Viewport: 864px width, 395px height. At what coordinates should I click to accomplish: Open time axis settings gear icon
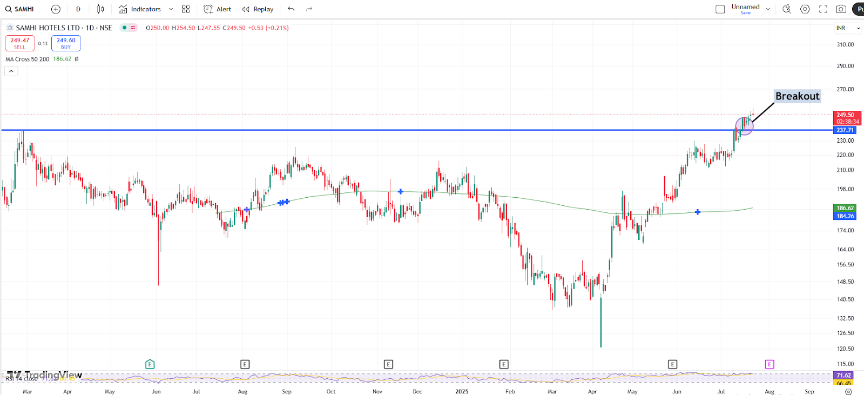tap(848, 392)
